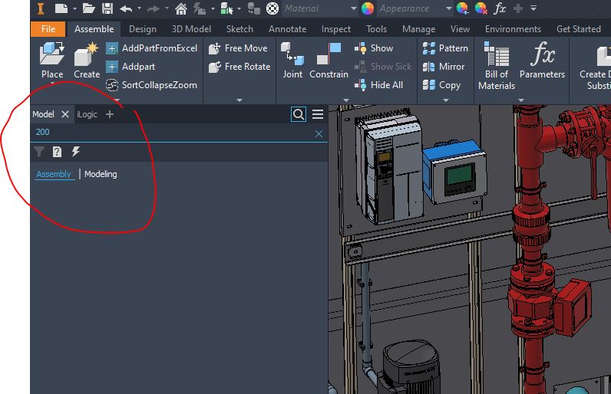
Task: Open the Inspect ribbon tab
Action: click(336, 29)
